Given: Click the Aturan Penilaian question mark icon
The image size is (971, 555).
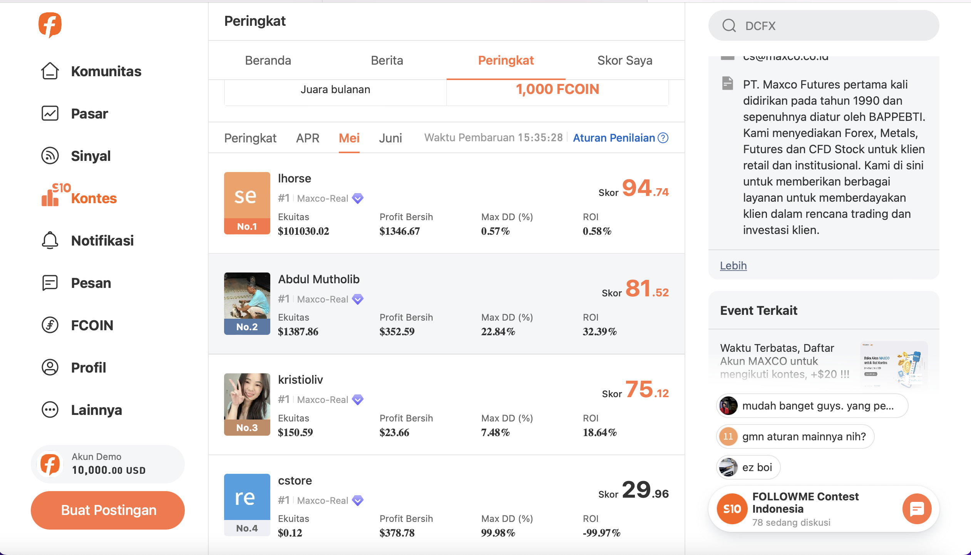Looking at the screenshot, I should click(x=663, y=138).
